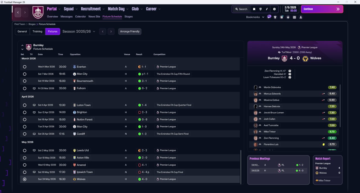Select the Nottm Forest fixture radio button

click(x=24, y=120)
